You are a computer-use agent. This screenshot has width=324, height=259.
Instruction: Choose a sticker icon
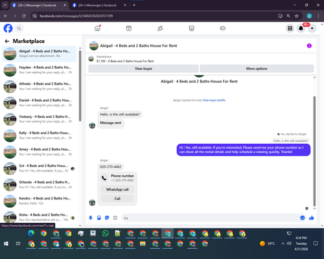pos(107,218)
